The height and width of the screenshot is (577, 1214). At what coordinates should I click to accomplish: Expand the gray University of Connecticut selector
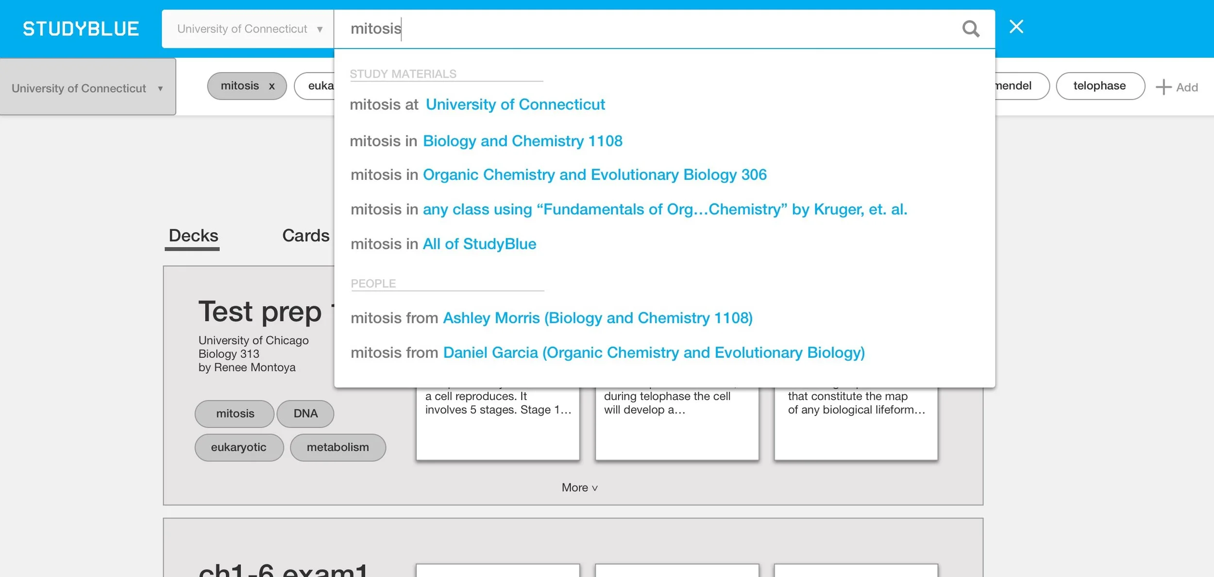pos(88,87)
